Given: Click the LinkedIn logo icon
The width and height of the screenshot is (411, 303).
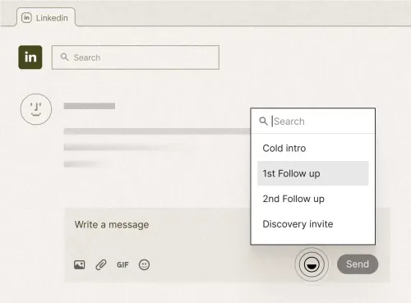Looking at the screenshot, I should pyautogui.click(x=30, y=57).
